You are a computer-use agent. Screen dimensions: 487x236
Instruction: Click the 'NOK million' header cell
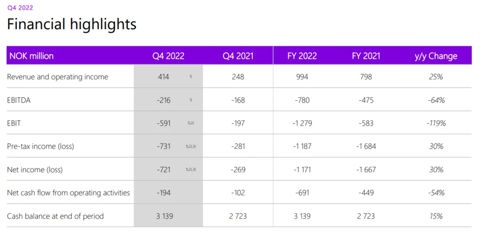[x=31, y=56]
